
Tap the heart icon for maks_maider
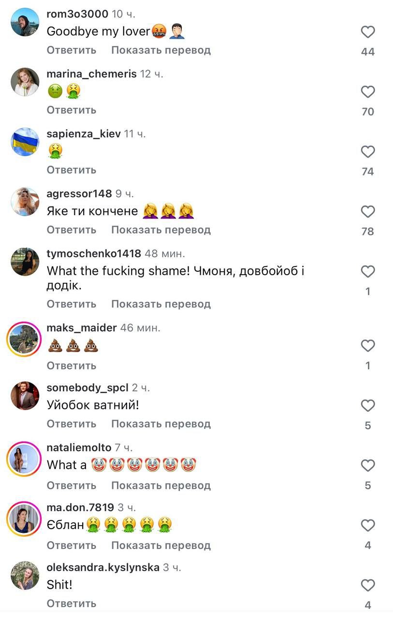click(368, 346)
